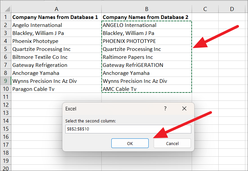Select cell 'AMC Cable Tv'
Image resolution: width=248 pixels, height=171 pixels.
tap(147, 89)
